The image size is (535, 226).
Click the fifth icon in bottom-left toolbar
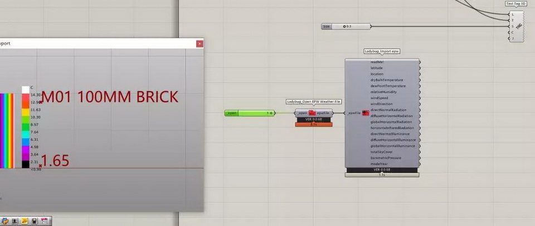[44, 221]
